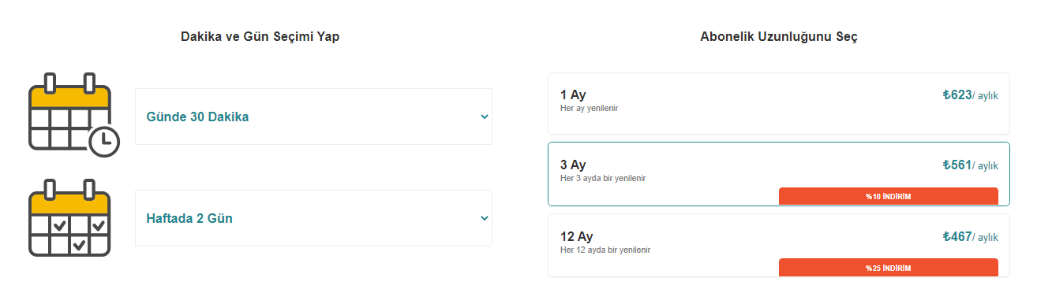Image resolution: width=1037 pixels, height=300 pixels.
Task: Select the 12 Ay subscription plan
Action: [778, 245]
